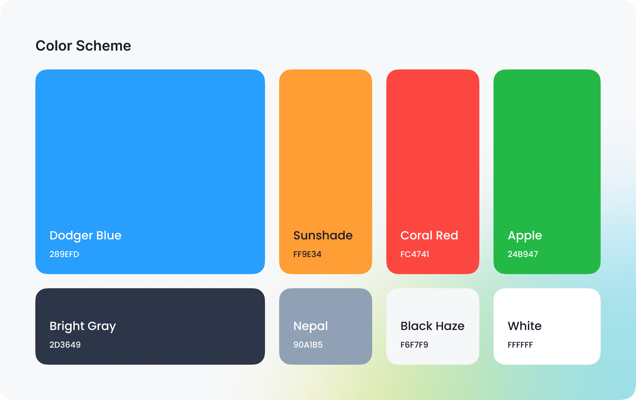636x400 pixels.
Task: Click the Bright Gray label text
Action: (82, 326)
